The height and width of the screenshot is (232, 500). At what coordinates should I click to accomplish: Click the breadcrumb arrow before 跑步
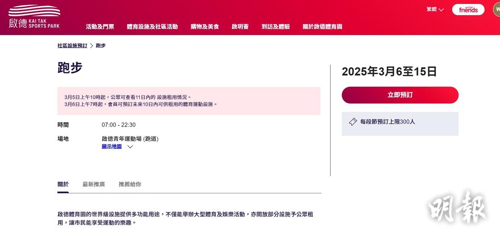91,46
